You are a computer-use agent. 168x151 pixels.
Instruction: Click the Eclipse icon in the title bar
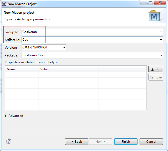[4, 4]
